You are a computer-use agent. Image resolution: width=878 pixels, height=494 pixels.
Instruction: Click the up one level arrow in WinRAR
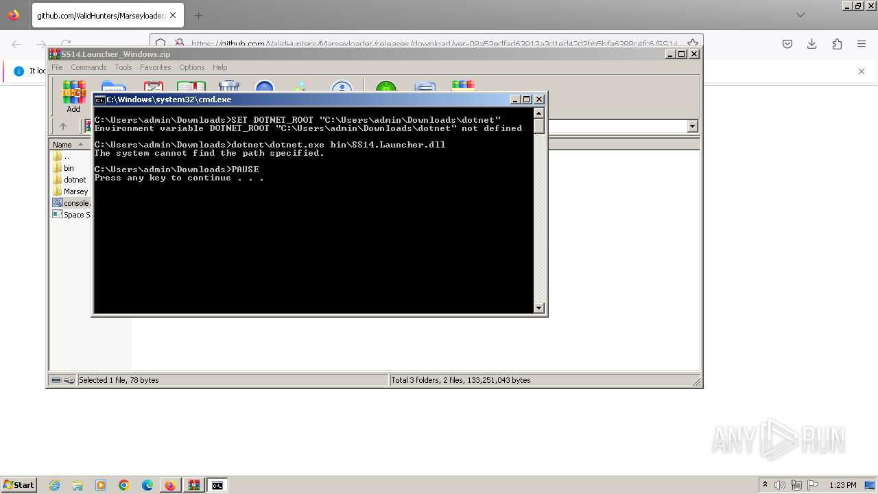(63, 126)
